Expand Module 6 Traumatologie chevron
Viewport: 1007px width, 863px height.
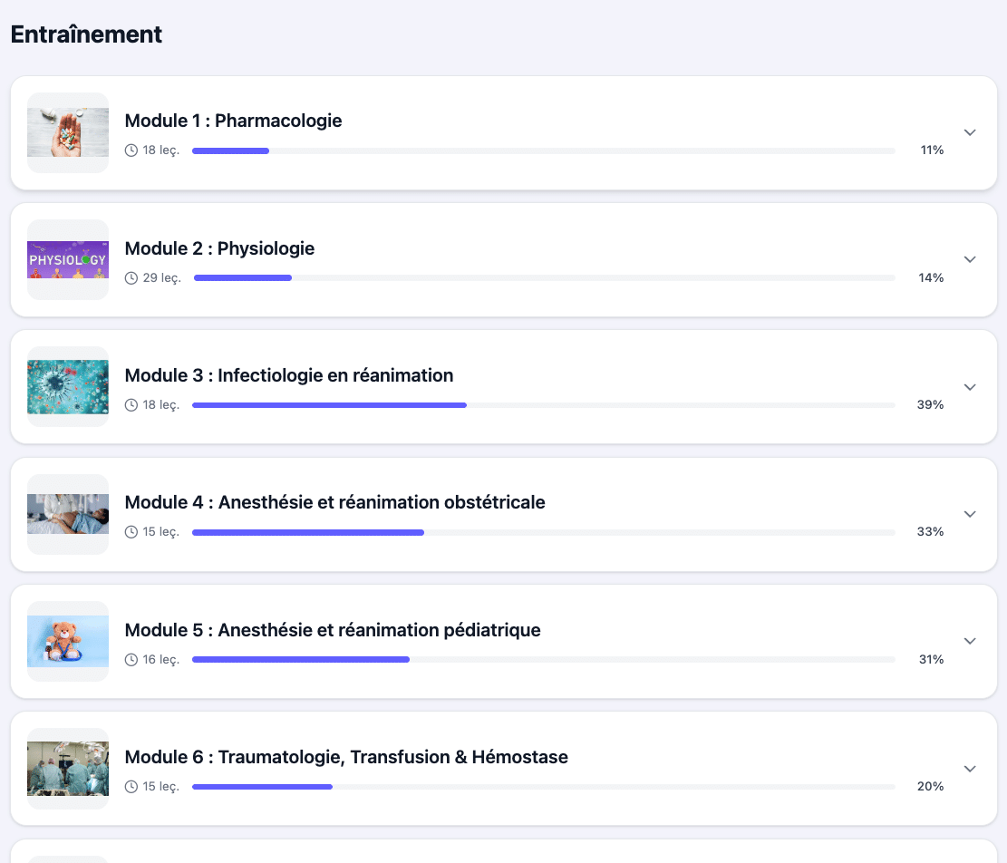pyautogui.click(x=970, y=769)
